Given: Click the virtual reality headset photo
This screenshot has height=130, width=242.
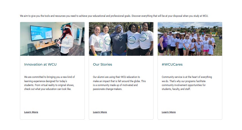Looking at the screenshot, I should [x=52, y=39].
